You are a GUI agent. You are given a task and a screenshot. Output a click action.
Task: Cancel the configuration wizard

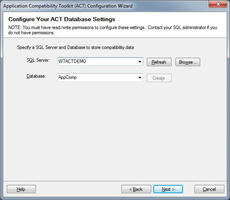click(209, 189)
